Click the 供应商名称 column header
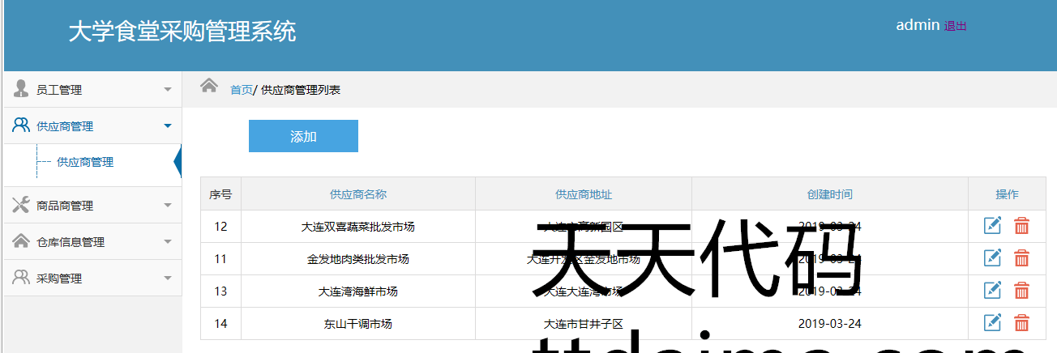Viewport: 1057px width, 353px height. pyautogui.click(x=357, y=194)
